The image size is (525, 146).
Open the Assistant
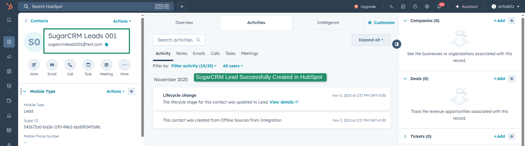tap(466, 7)
